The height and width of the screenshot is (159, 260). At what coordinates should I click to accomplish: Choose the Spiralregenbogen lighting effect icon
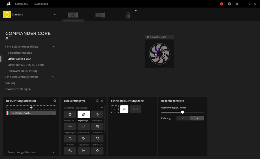click(x=97, y=114)
